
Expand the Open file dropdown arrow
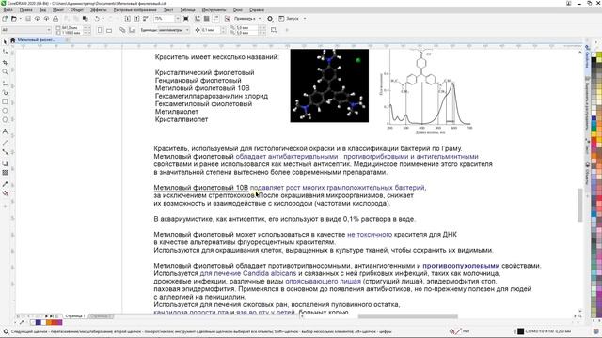tap(20, 18)
